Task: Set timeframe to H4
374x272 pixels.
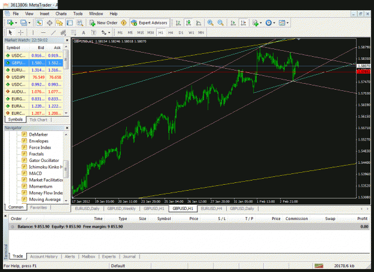Action: click(171, 33)
